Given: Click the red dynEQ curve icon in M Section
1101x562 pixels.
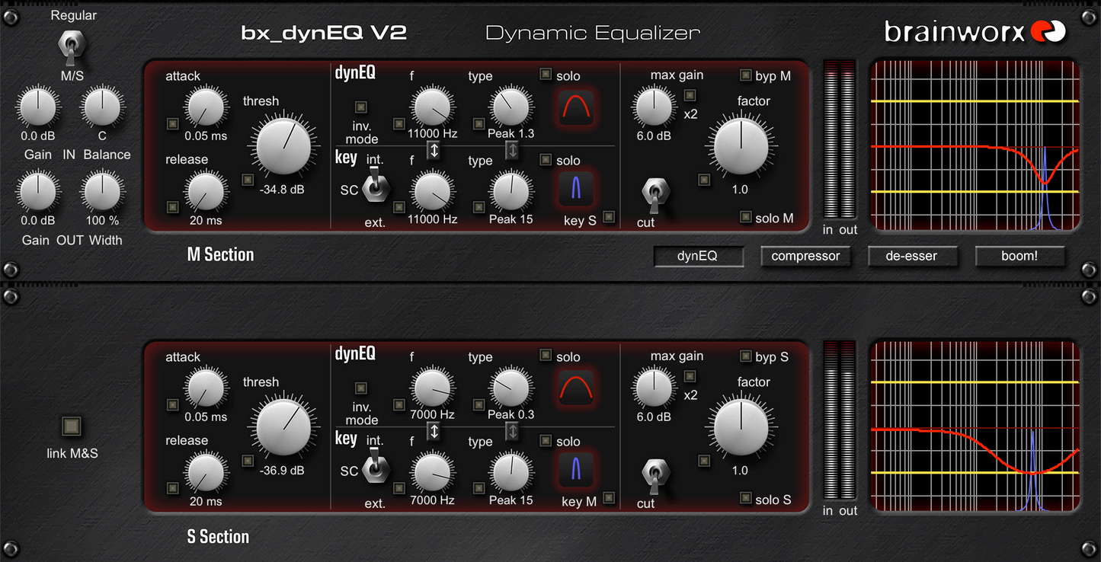Looking at the screenshot, I should tap(576, 109).
